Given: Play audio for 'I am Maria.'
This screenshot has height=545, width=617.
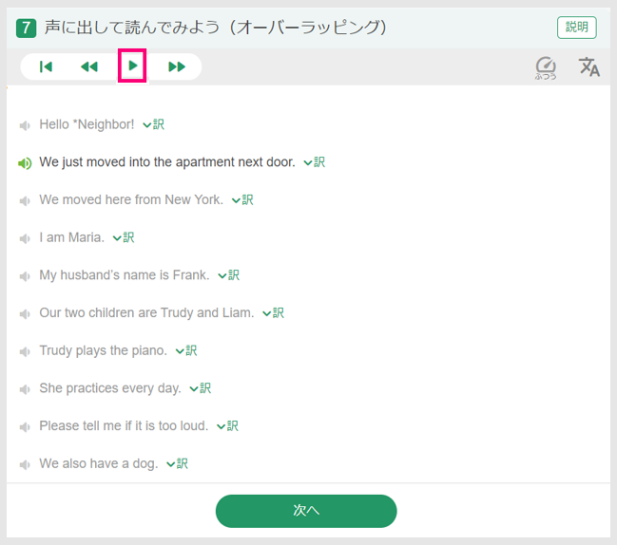Looking at the screenshot, I should (x=25, y=239).
